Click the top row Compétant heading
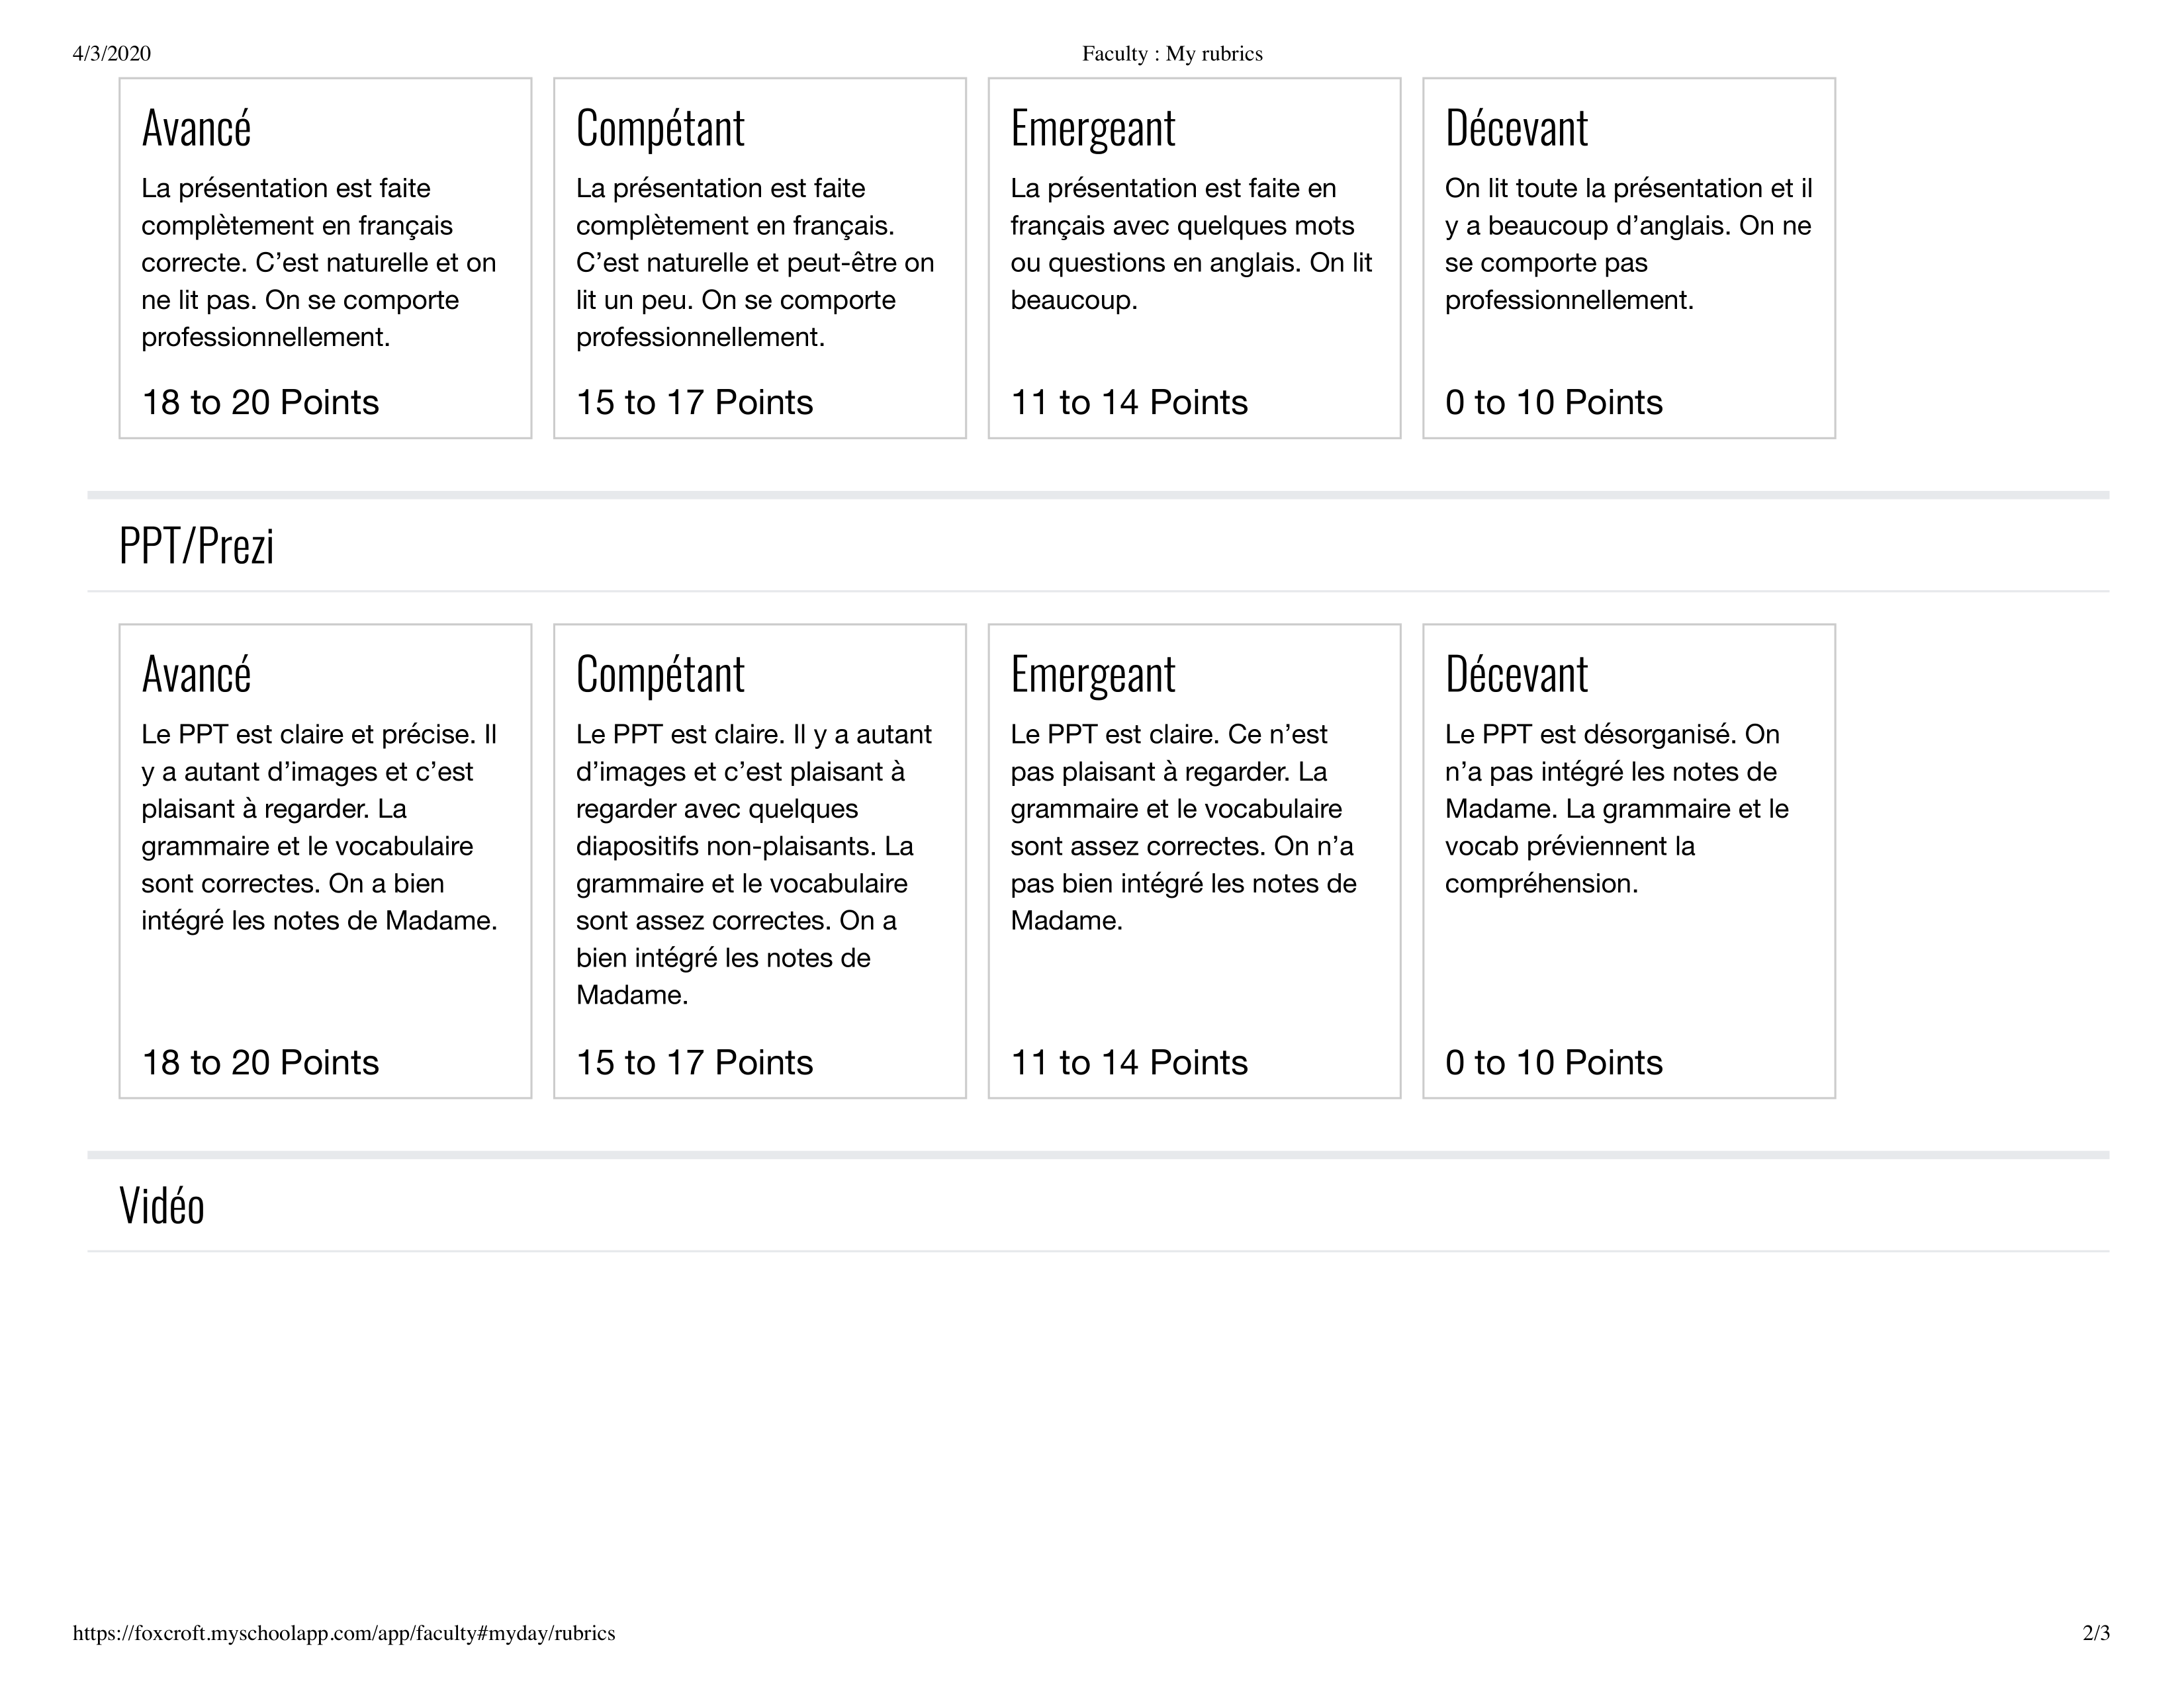The image size is (2184, 1687). 660,128
